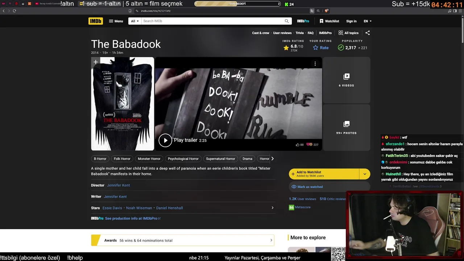Open the Watchlist in the header
Viewport: 464px width, 261px height.
[x=329, y=21]
